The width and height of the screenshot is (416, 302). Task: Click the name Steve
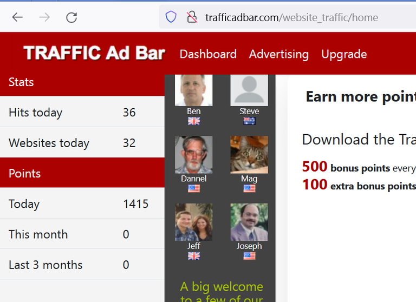coord(249,111)
